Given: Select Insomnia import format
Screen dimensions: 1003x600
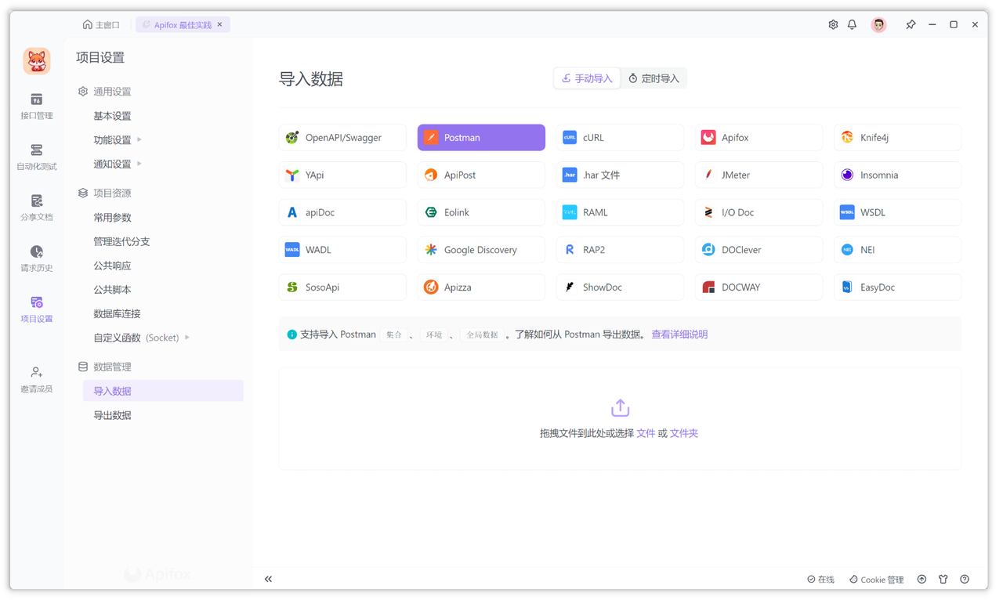Looking at the screenshot, I should pos(897,175).
